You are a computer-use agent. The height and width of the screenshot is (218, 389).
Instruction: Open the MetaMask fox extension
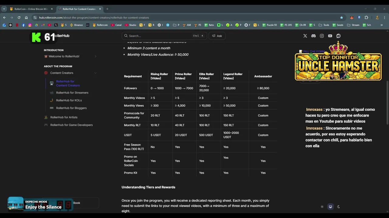click(x=352, y=18)
